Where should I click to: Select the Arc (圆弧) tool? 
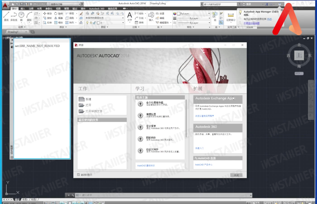click(x=29, y=16)
